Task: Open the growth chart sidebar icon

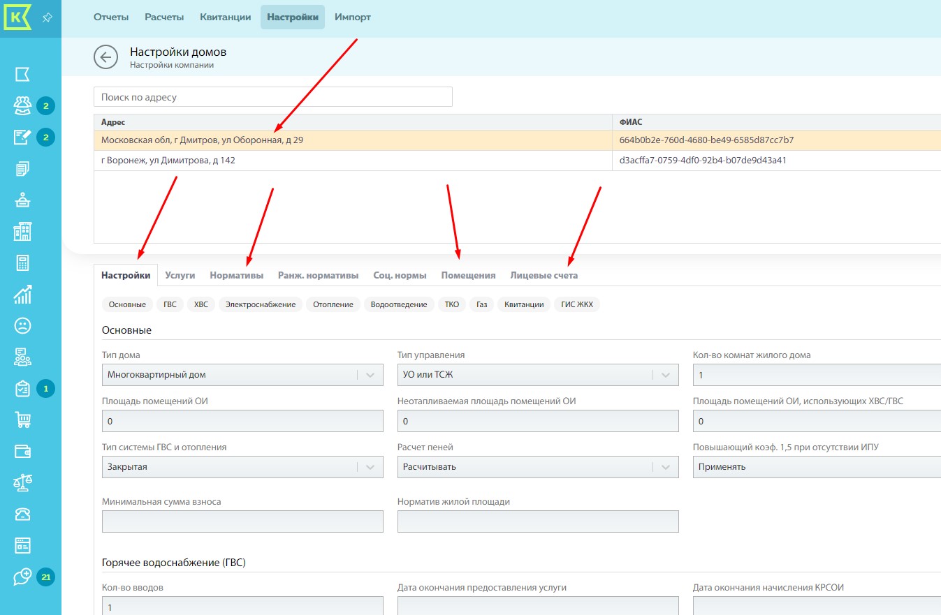Action: click(x=22, y=294)
